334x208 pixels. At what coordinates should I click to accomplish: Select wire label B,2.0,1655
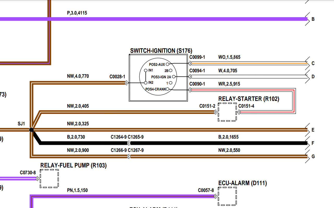228,137
